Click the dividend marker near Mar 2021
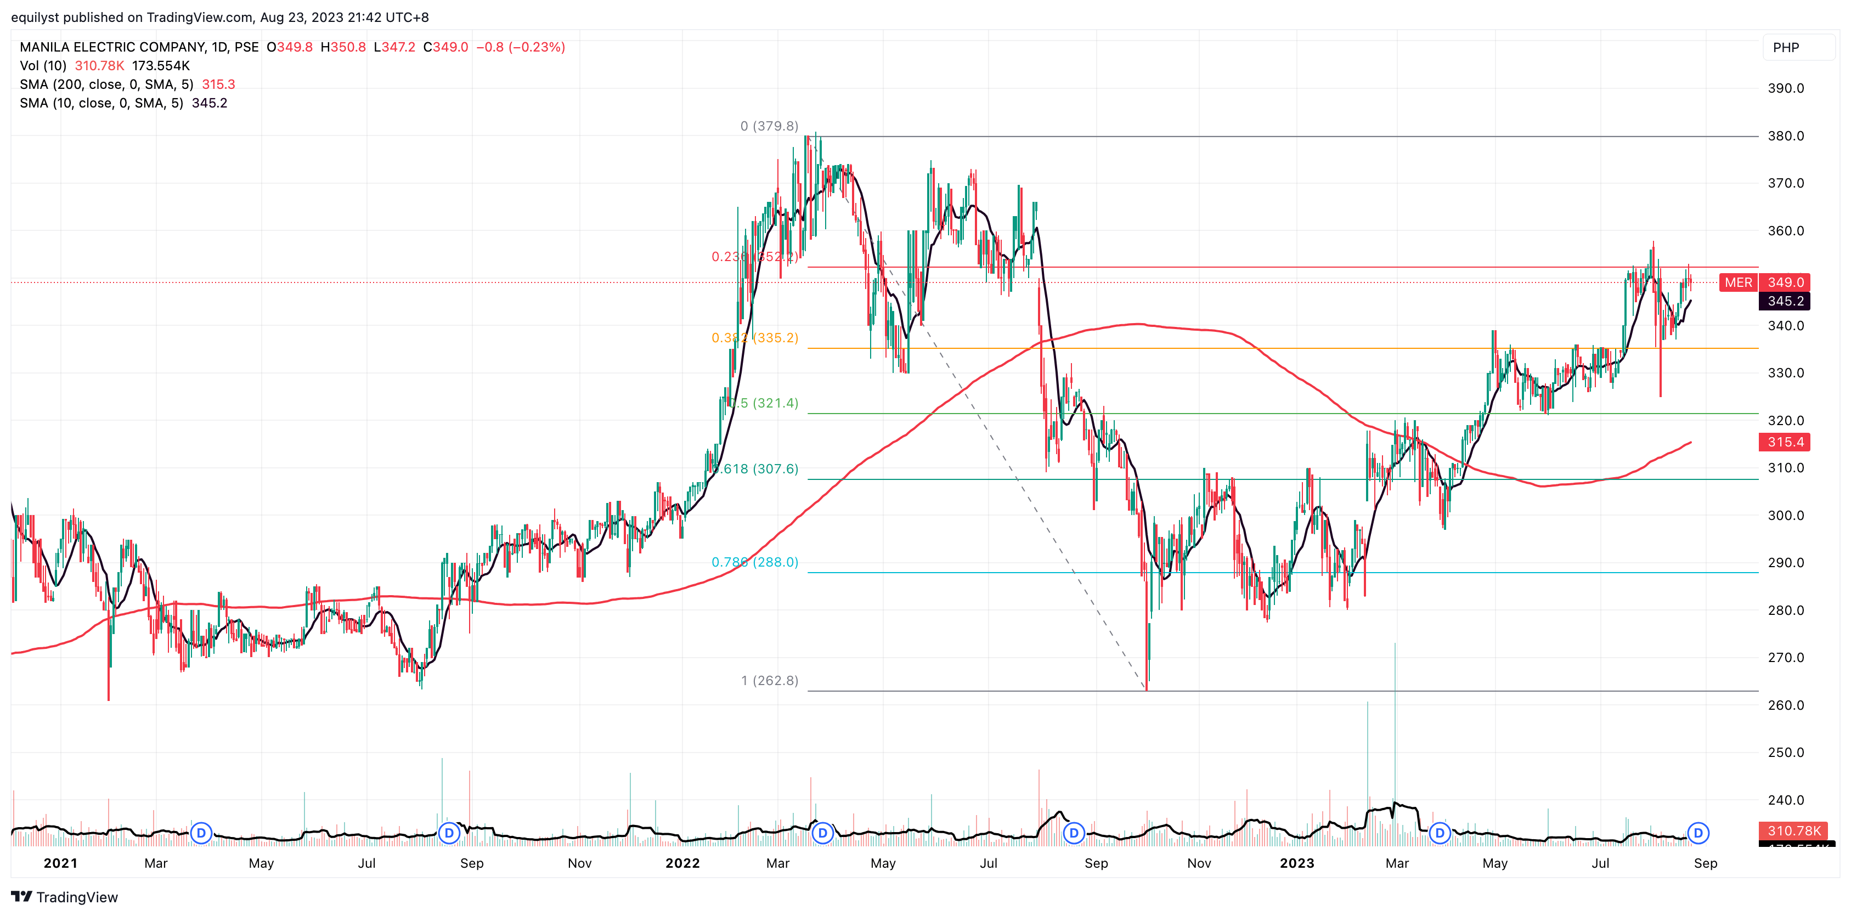This screenshot has width=1851, height=916. (x=201, y=833)
